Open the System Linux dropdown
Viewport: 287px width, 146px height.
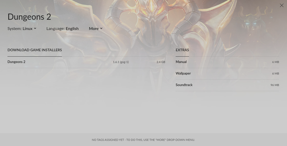point(22,29)
